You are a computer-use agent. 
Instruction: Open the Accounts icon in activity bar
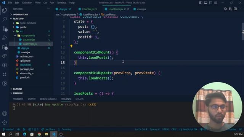point(5,113)
